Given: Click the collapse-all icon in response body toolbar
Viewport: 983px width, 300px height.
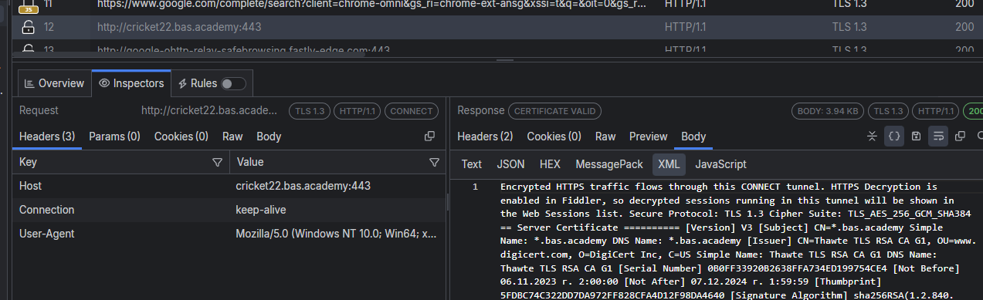Looking at the screenshot, I should click(x=872, y=137).
